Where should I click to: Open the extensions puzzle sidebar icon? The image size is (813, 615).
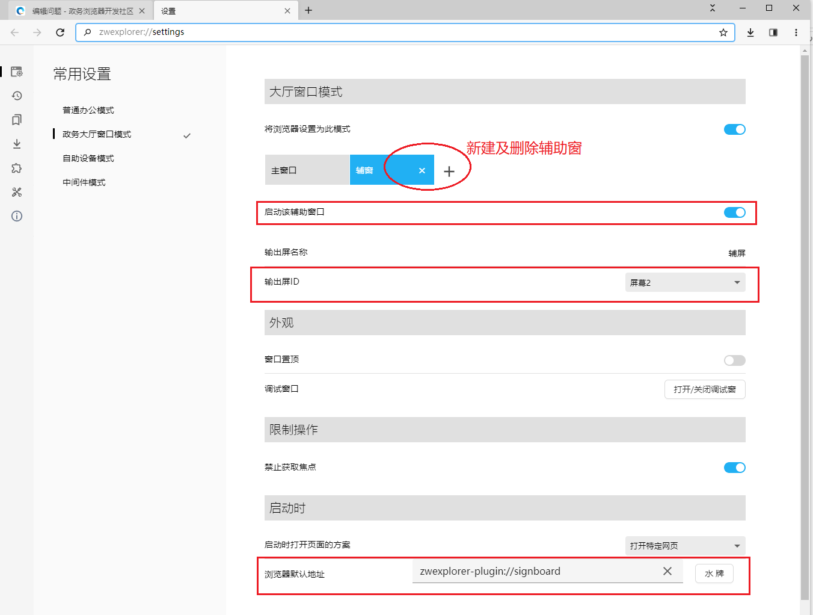point(17,168)
